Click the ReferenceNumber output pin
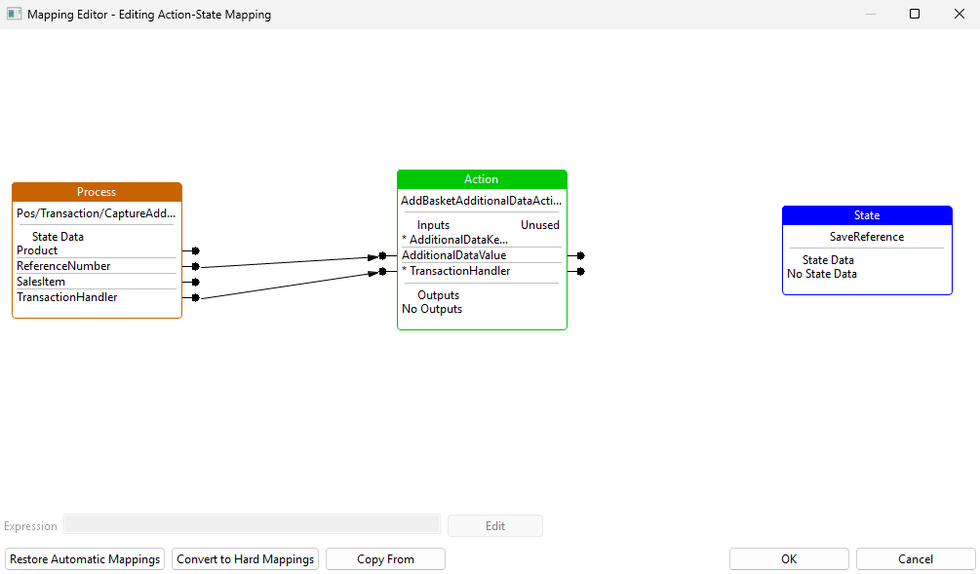The height and width of the screenshot is (574, 980). click(x=194, y=265)
